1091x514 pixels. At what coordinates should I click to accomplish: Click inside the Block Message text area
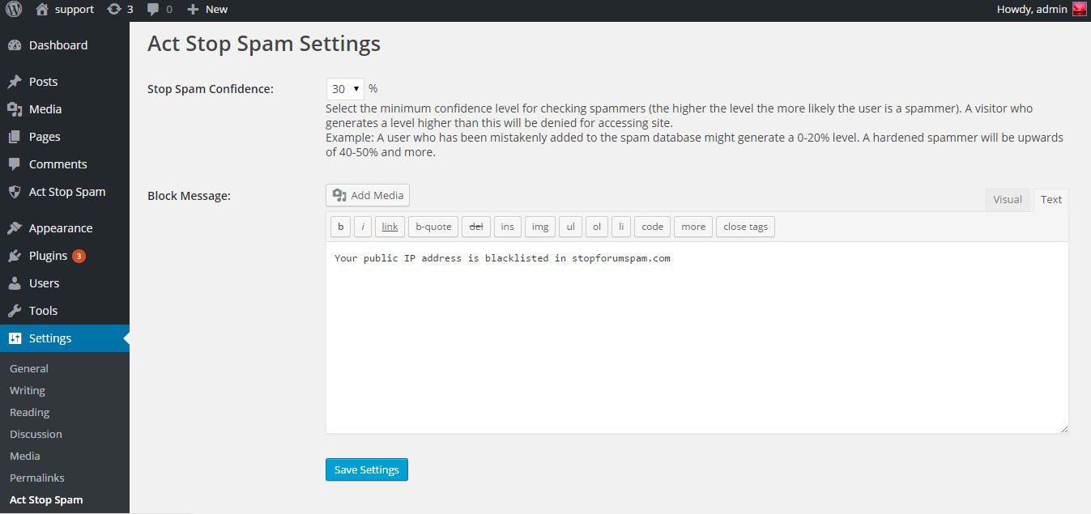click(x=697, y=338)
